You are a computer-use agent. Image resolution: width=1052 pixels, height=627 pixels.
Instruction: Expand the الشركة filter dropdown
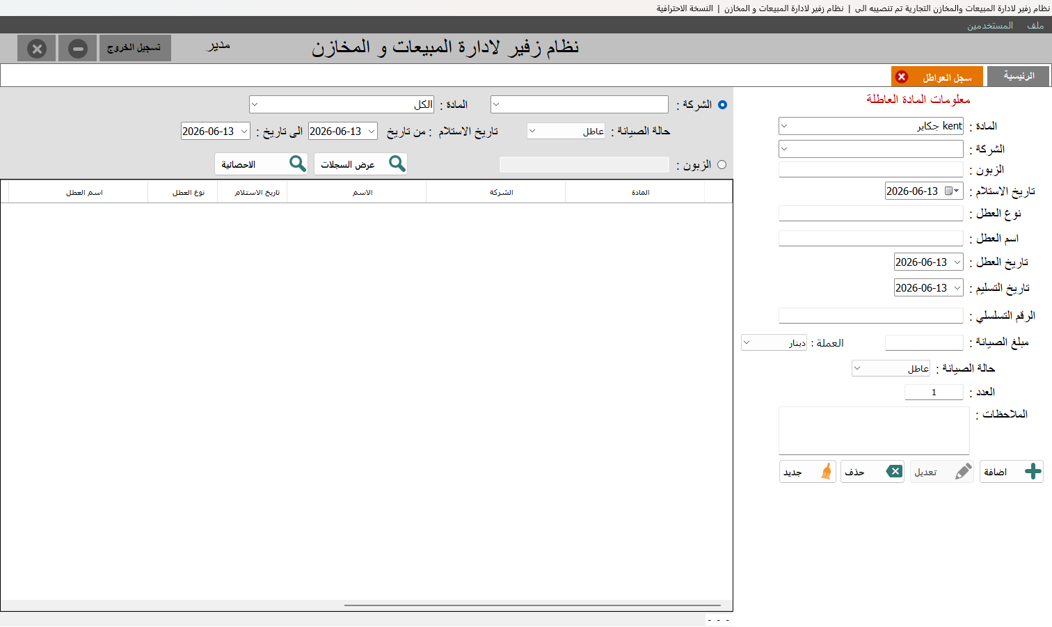pyautogui.click(x=496, y=104)
